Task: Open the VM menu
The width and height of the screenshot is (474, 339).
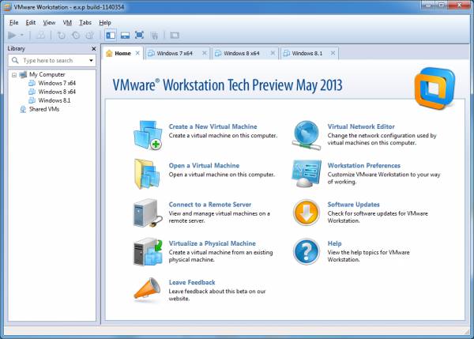Action: click(x=67, y=23)
